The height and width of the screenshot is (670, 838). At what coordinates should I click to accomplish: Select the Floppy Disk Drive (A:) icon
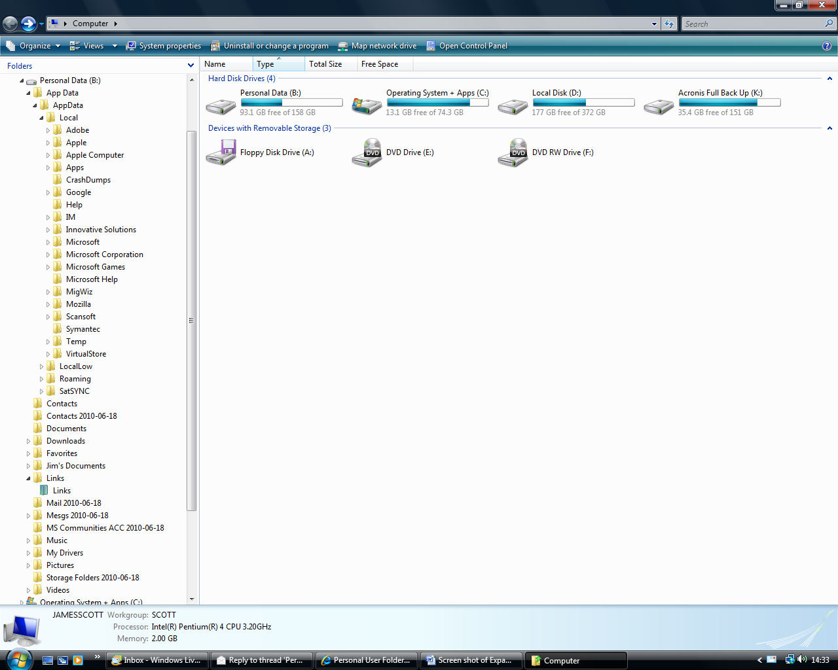[x=221, y=152]
